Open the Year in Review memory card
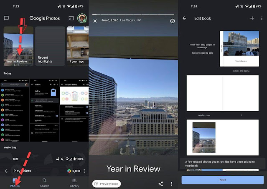This screenshot has width=267, height=189. tap(18, 46)
